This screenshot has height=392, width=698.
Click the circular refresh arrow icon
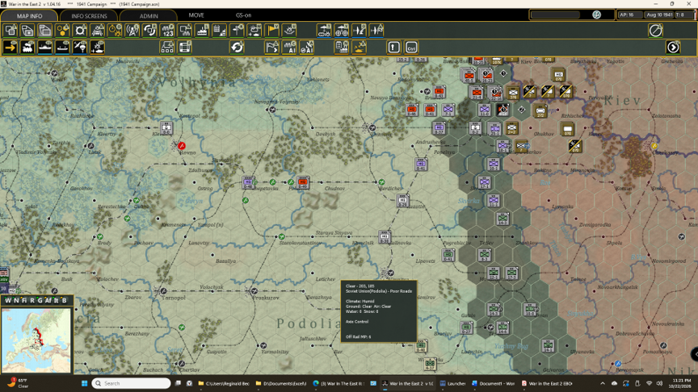pos(238,48)
